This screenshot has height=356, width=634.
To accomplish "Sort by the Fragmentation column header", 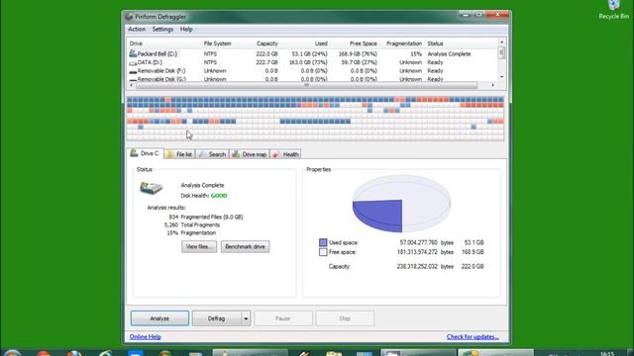I will pos(404,44).
